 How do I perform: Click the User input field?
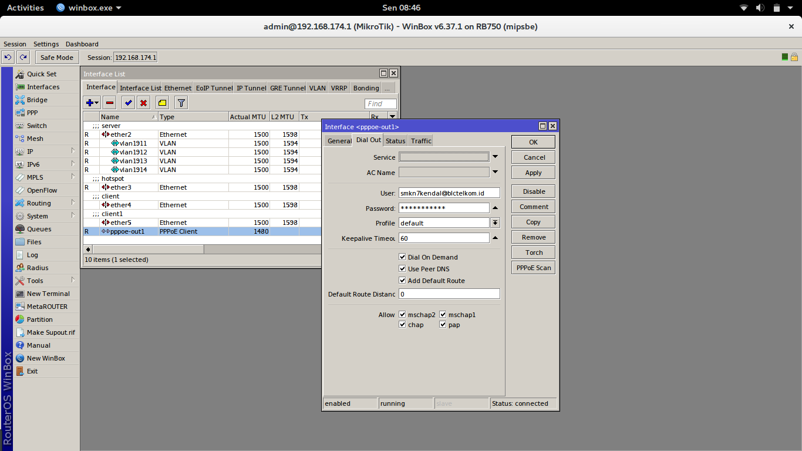point(449,193)
